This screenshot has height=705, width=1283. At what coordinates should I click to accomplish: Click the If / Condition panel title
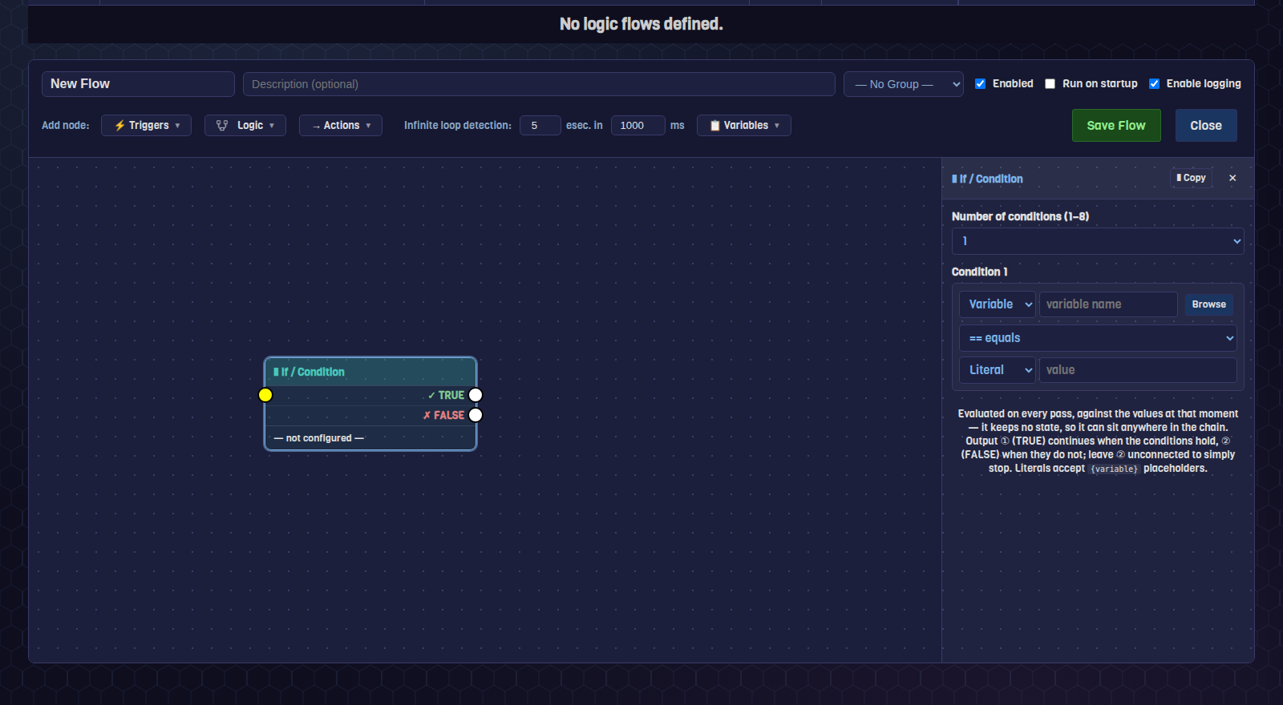[987, 179]
